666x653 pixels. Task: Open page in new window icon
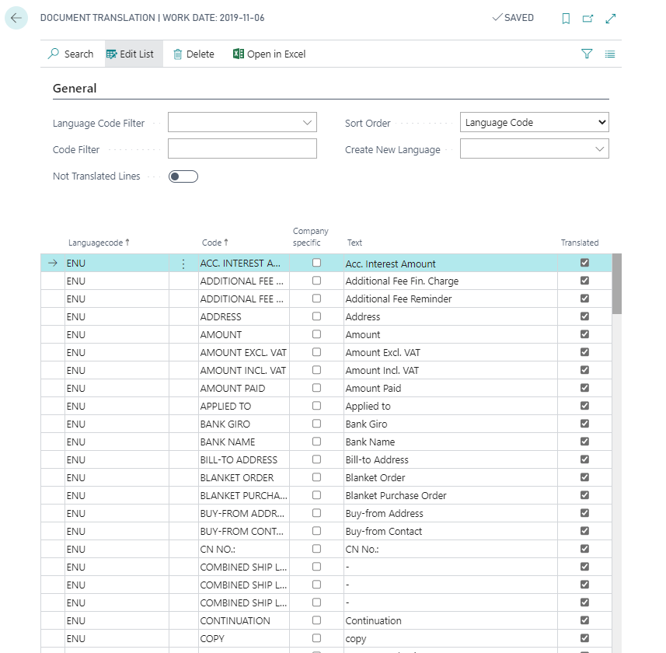(x=588, y=19)
